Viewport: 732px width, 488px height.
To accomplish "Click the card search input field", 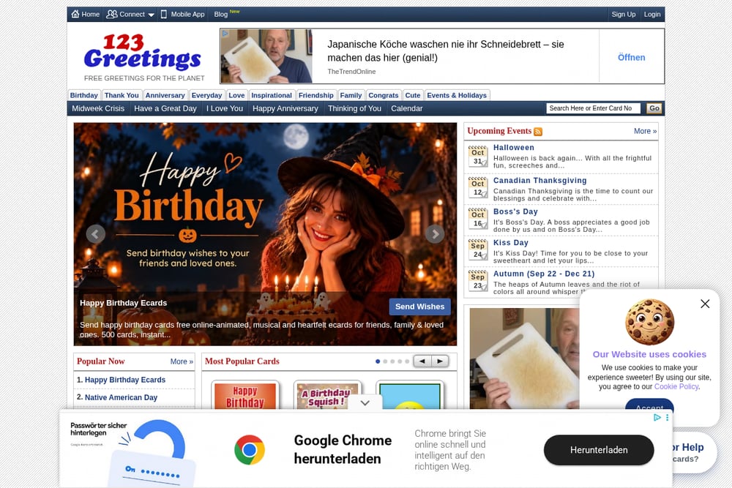I will 593,108.
